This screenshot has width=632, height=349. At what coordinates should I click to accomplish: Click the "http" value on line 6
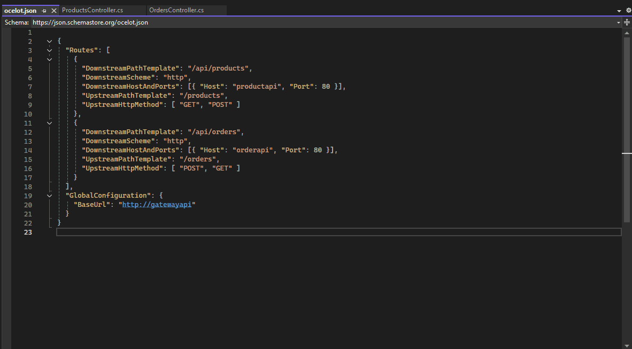click(175, 77)
